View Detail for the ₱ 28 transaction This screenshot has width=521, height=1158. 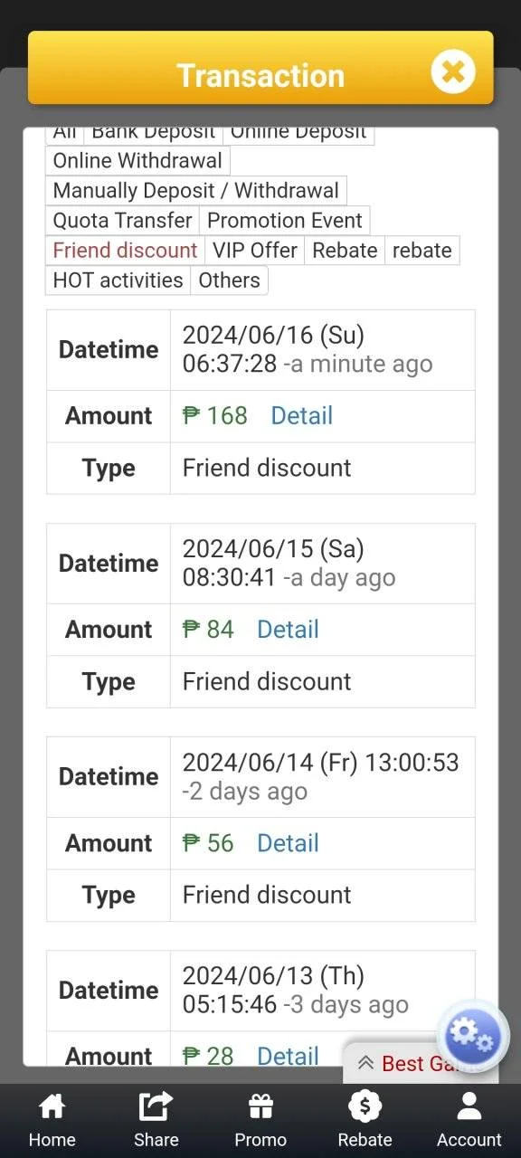point(288,1056)
